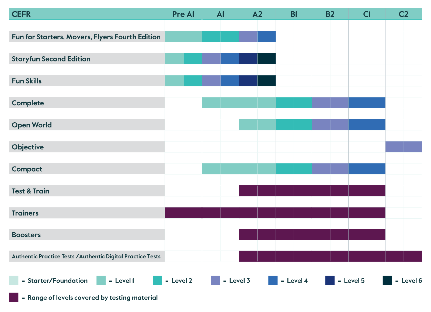Viewport: 431px width, 312px height.
Task: Click the Open World row label
Action: click(32, 125)
